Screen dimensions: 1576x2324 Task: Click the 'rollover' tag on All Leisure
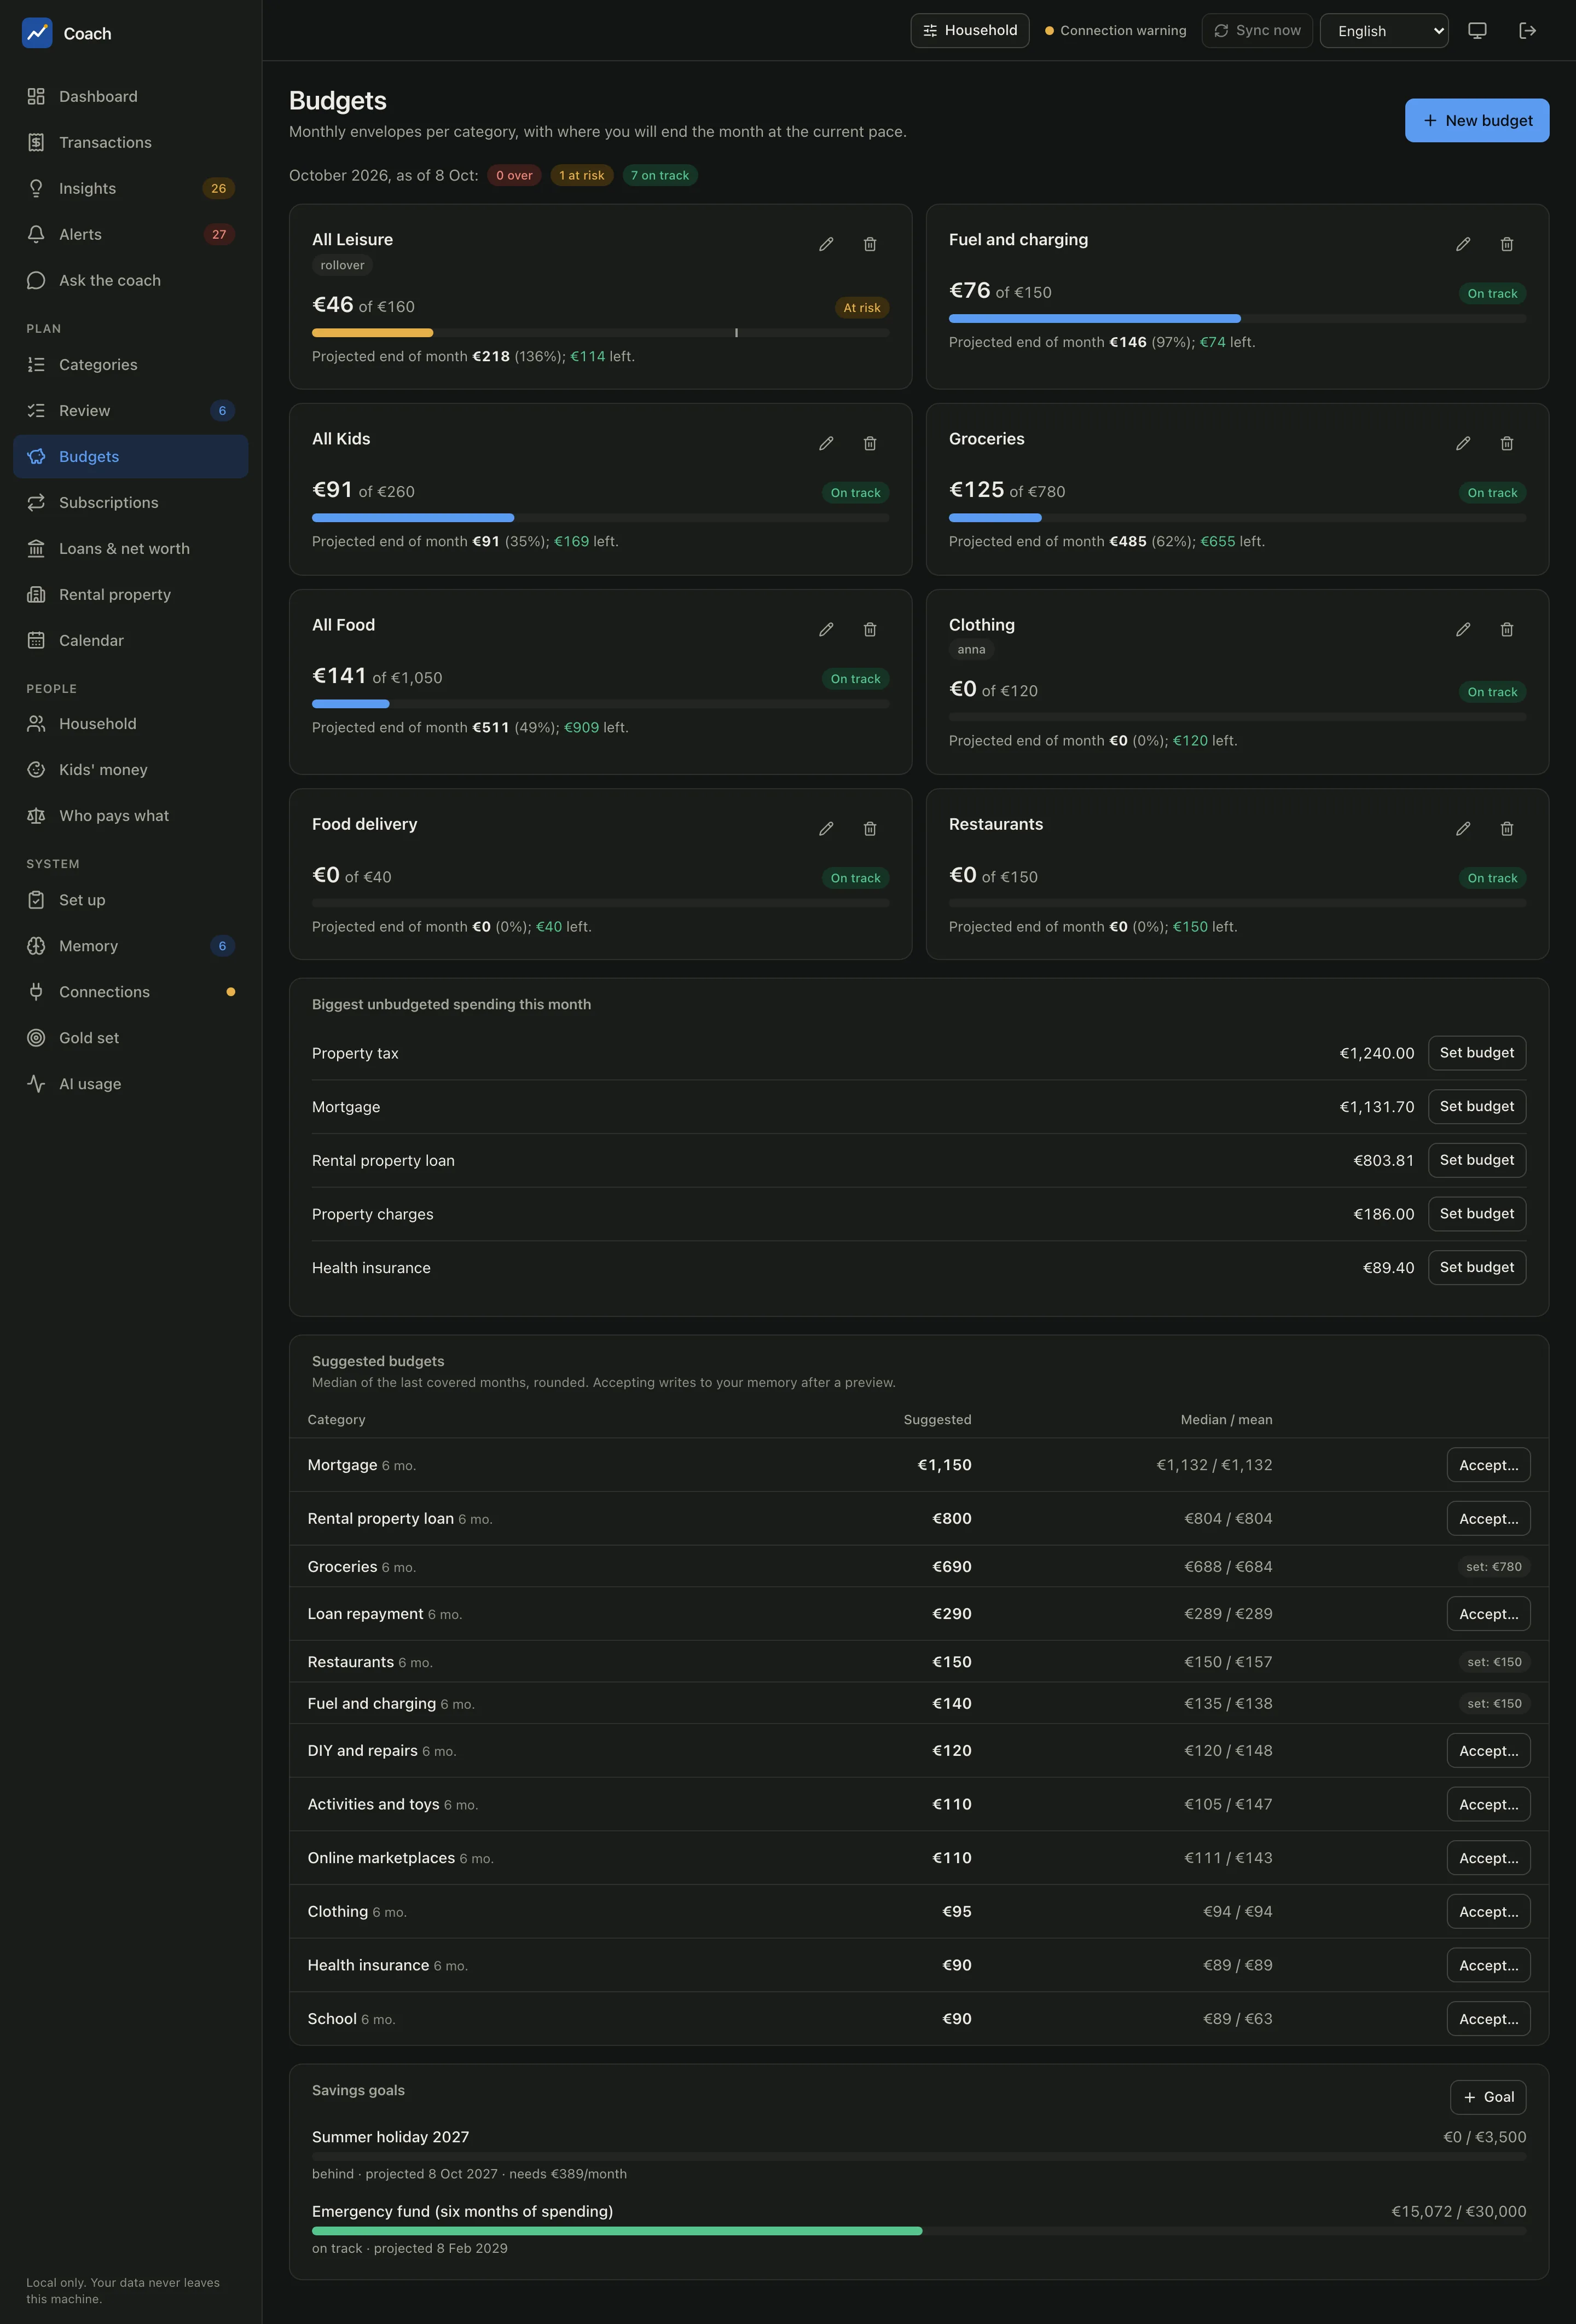[342, 265]
